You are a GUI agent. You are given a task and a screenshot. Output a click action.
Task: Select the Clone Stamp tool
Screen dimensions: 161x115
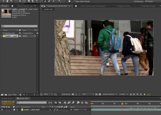click(45, 1)
